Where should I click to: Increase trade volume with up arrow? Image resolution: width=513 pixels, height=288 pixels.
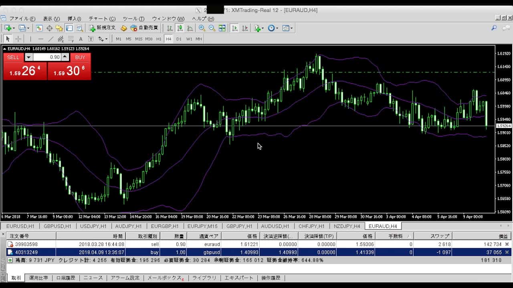[65, 57]
